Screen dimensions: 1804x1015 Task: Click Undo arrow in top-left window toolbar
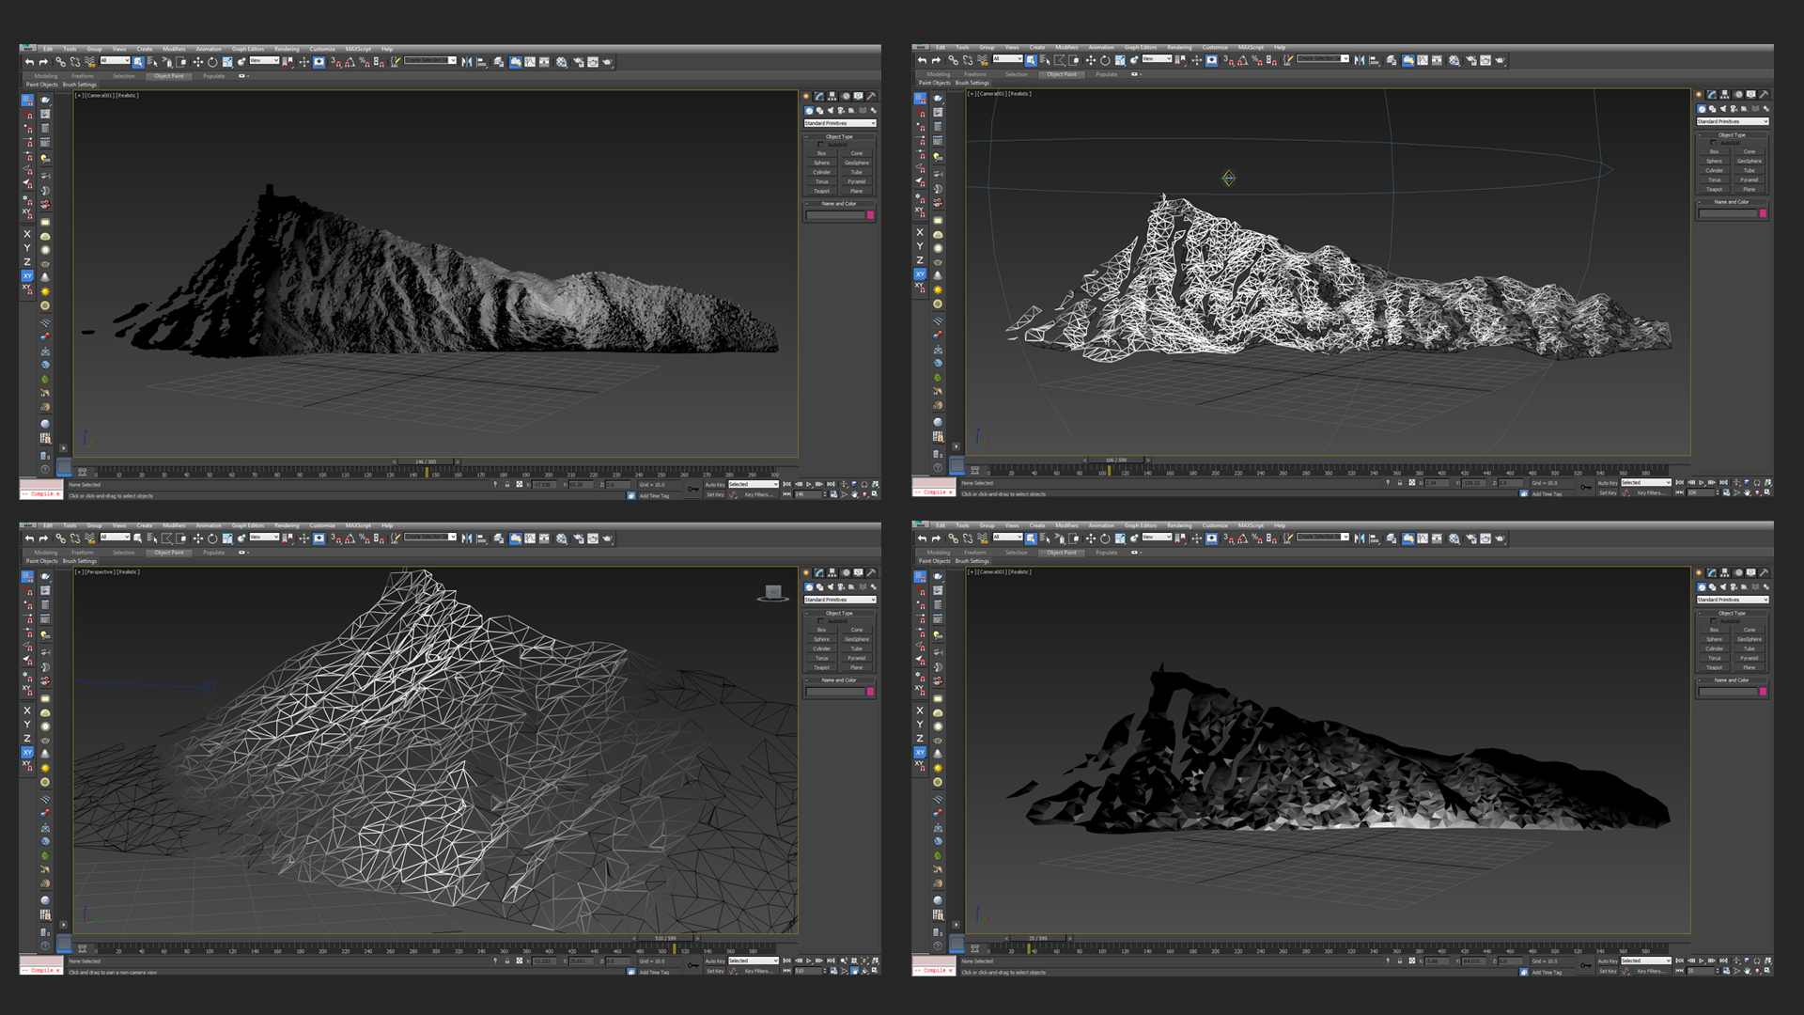click(x=29, y=62)
